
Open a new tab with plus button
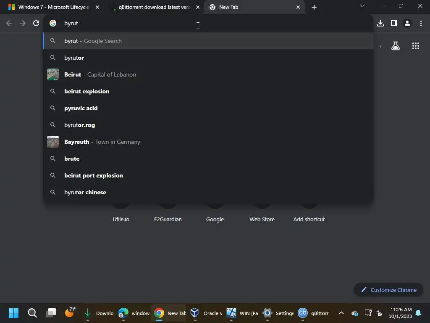314,7
